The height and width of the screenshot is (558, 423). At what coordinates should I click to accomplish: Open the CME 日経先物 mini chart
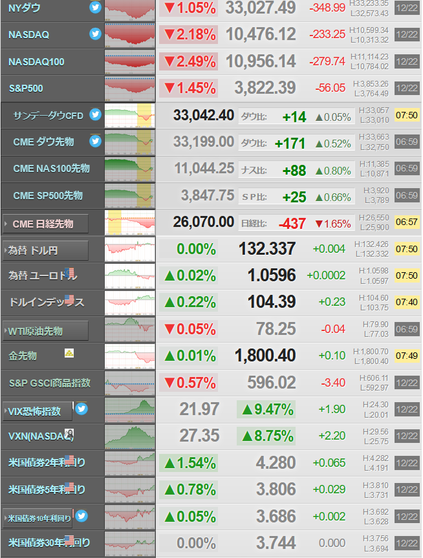pyautogui.click(x=130, y=222)
